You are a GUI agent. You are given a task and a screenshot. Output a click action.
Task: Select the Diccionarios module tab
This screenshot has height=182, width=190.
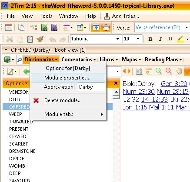point(41,60)
